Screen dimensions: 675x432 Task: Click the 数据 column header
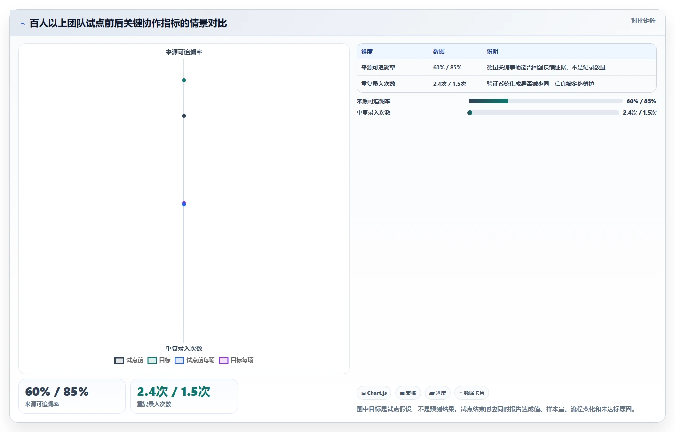click(x=439, y=52)
